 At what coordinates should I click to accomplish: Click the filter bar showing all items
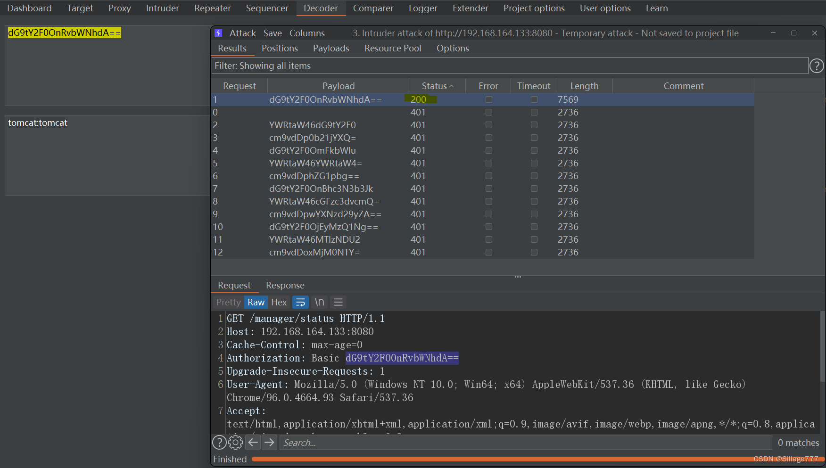click(510, 66)
